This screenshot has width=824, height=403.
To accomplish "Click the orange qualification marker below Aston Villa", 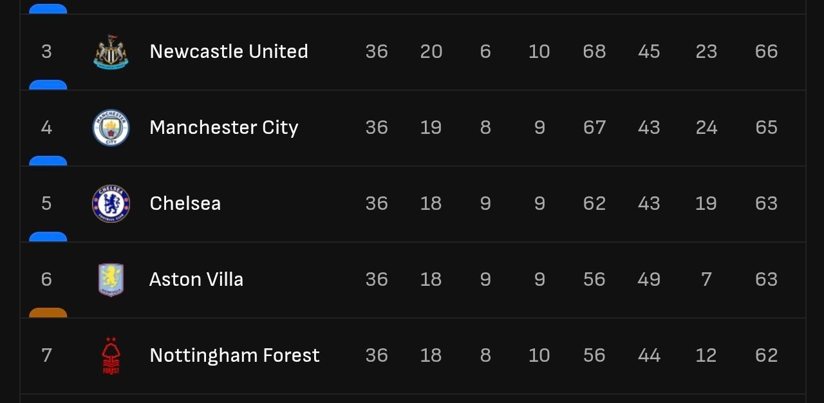I will pos(48,313).
